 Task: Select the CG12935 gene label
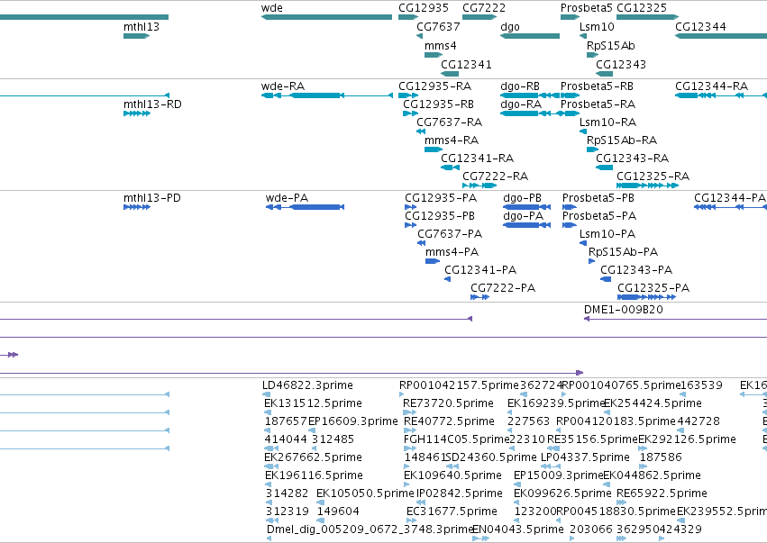(x=424, y=8)
